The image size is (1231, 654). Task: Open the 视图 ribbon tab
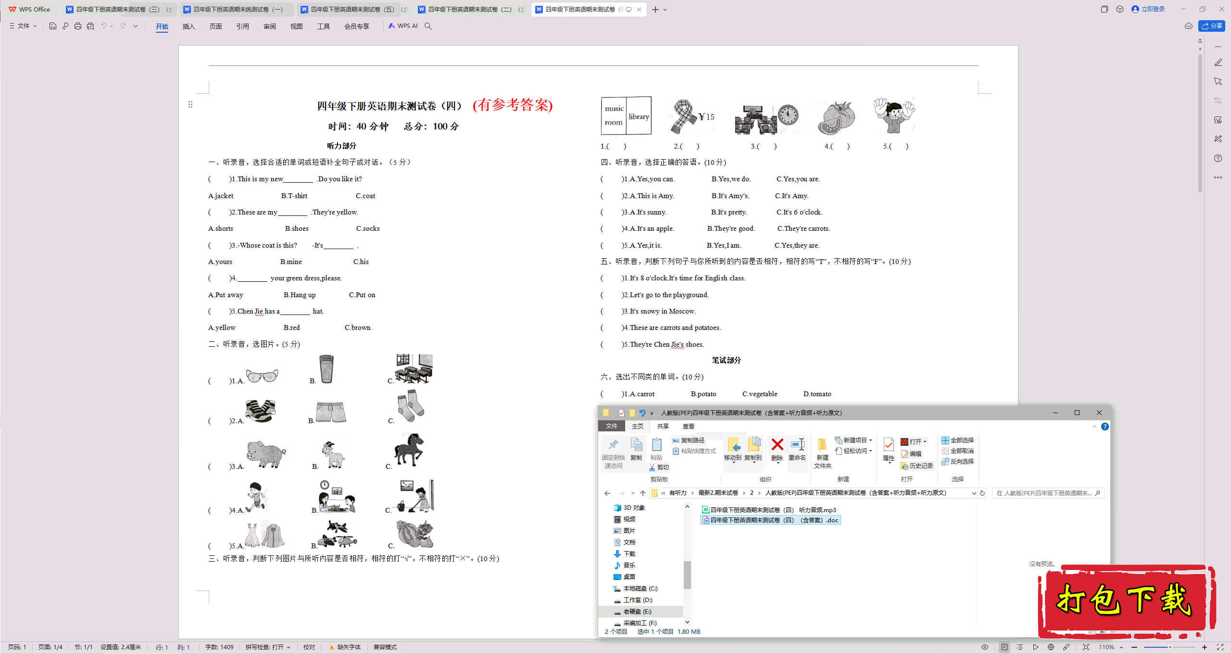pyautogui.click(x=296, y=26)
